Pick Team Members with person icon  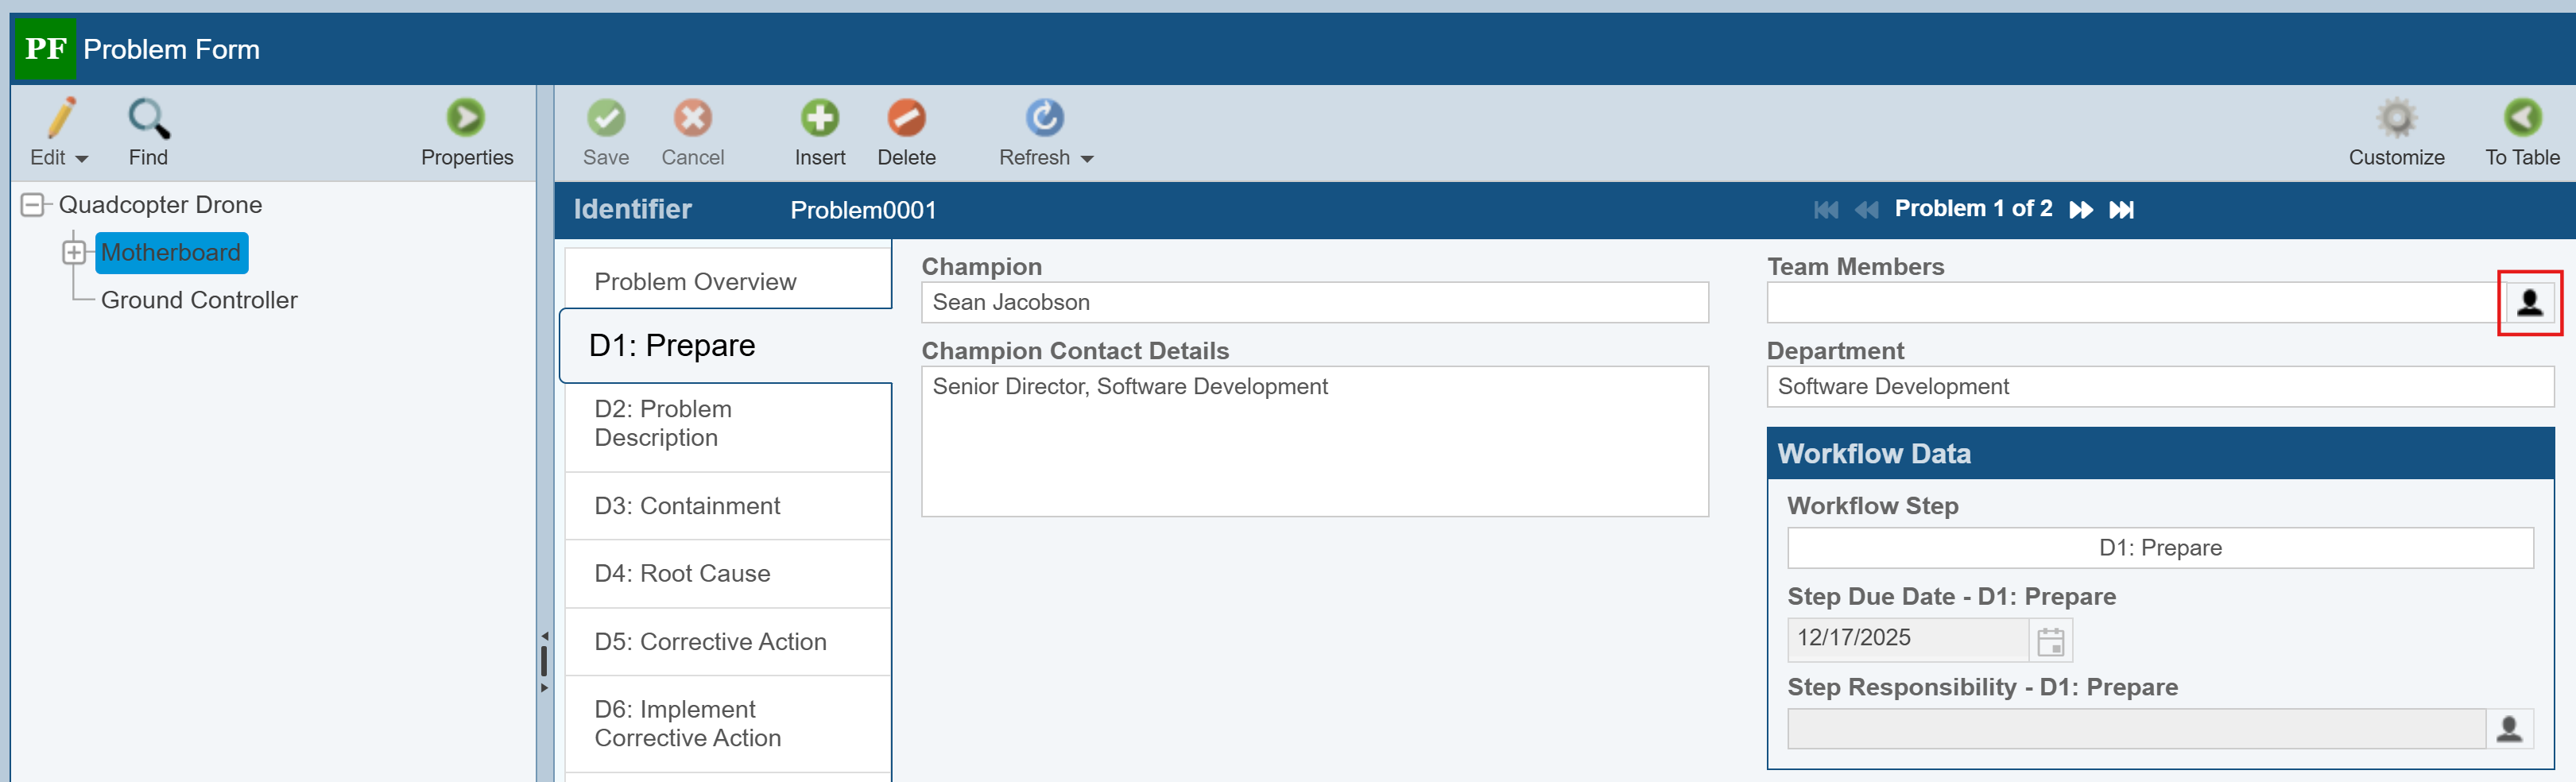(x=2529, y=303)
